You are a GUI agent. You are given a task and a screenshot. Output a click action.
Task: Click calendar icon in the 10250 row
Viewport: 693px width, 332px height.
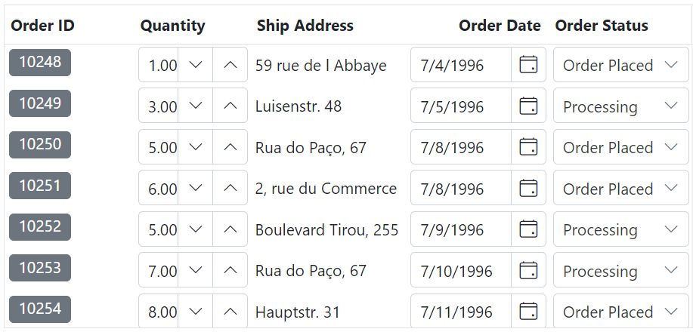[528, 146]
